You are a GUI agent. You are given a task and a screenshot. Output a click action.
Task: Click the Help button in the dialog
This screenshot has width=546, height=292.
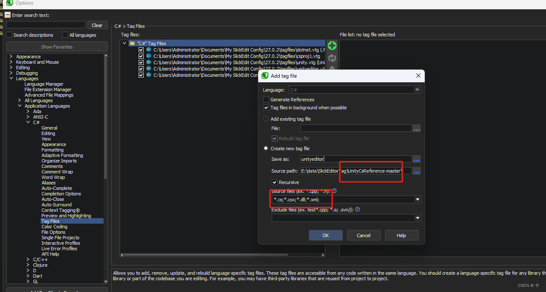coord(401,235)
